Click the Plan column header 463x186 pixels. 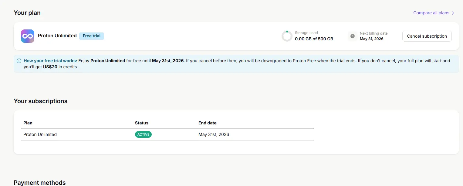click(x=28, y=123)
